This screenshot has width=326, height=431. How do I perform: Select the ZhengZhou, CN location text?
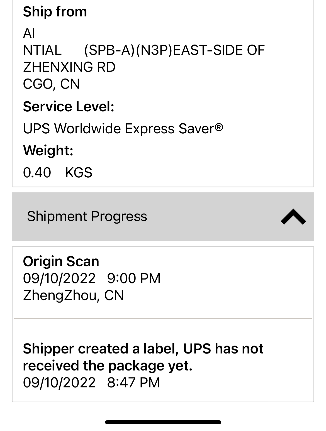73,295
